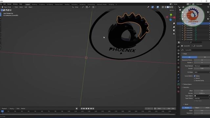The image size is (210, 118).
Task: Open the Material properties tab
Action: coord(178,88)
